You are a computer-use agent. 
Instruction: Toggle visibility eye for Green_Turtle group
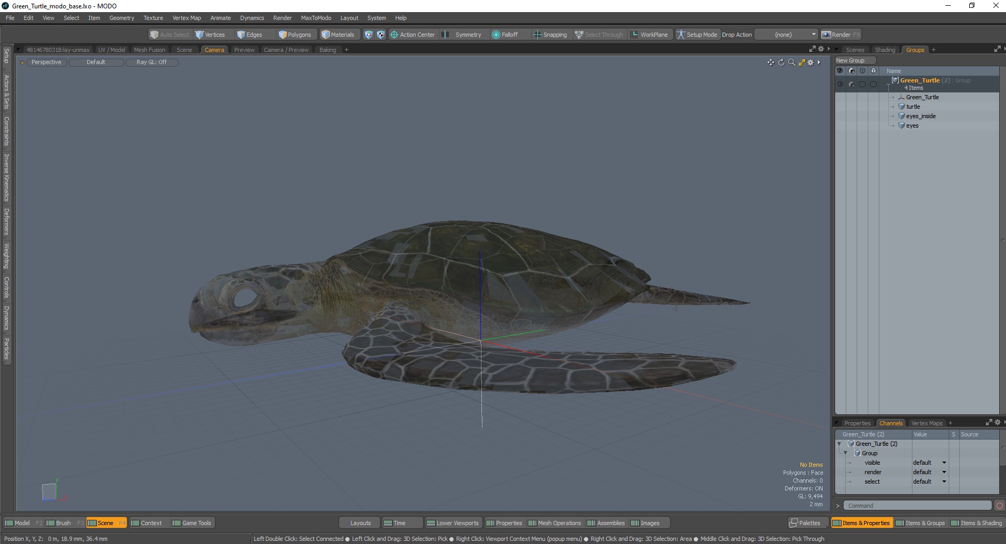[x=840, y=84]
